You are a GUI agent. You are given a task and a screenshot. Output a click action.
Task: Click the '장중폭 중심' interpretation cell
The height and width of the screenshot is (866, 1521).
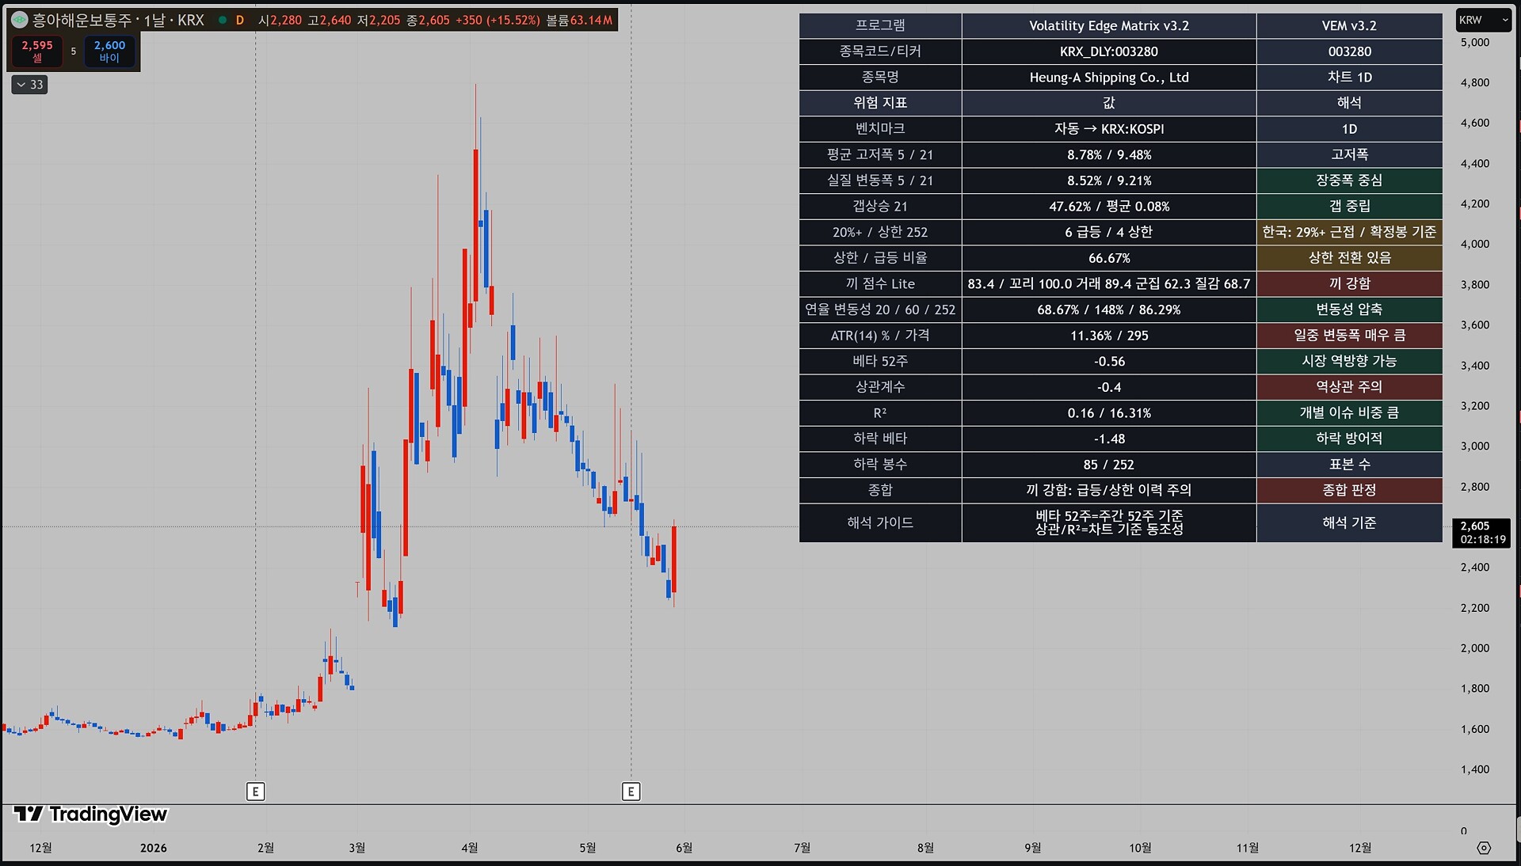(1349, 180)
